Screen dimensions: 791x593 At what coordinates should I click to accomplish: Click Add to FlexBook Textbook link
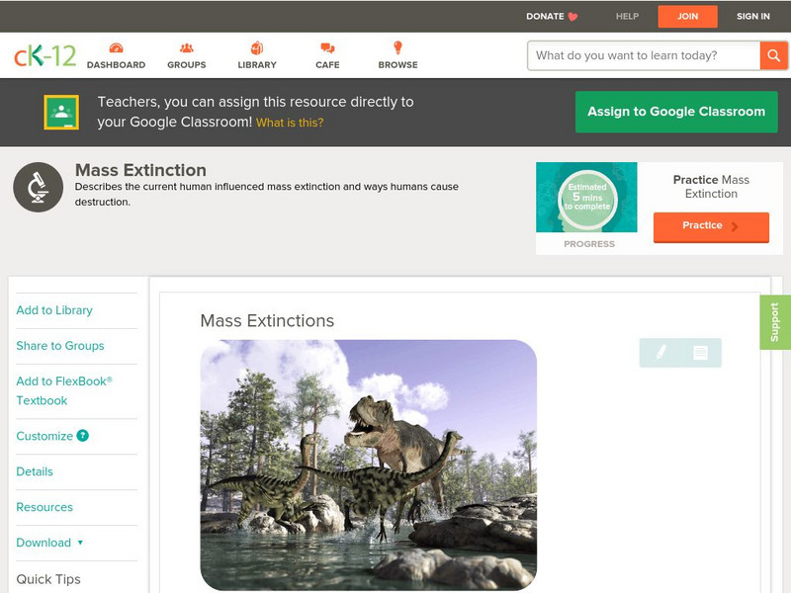tap(64, 390)
